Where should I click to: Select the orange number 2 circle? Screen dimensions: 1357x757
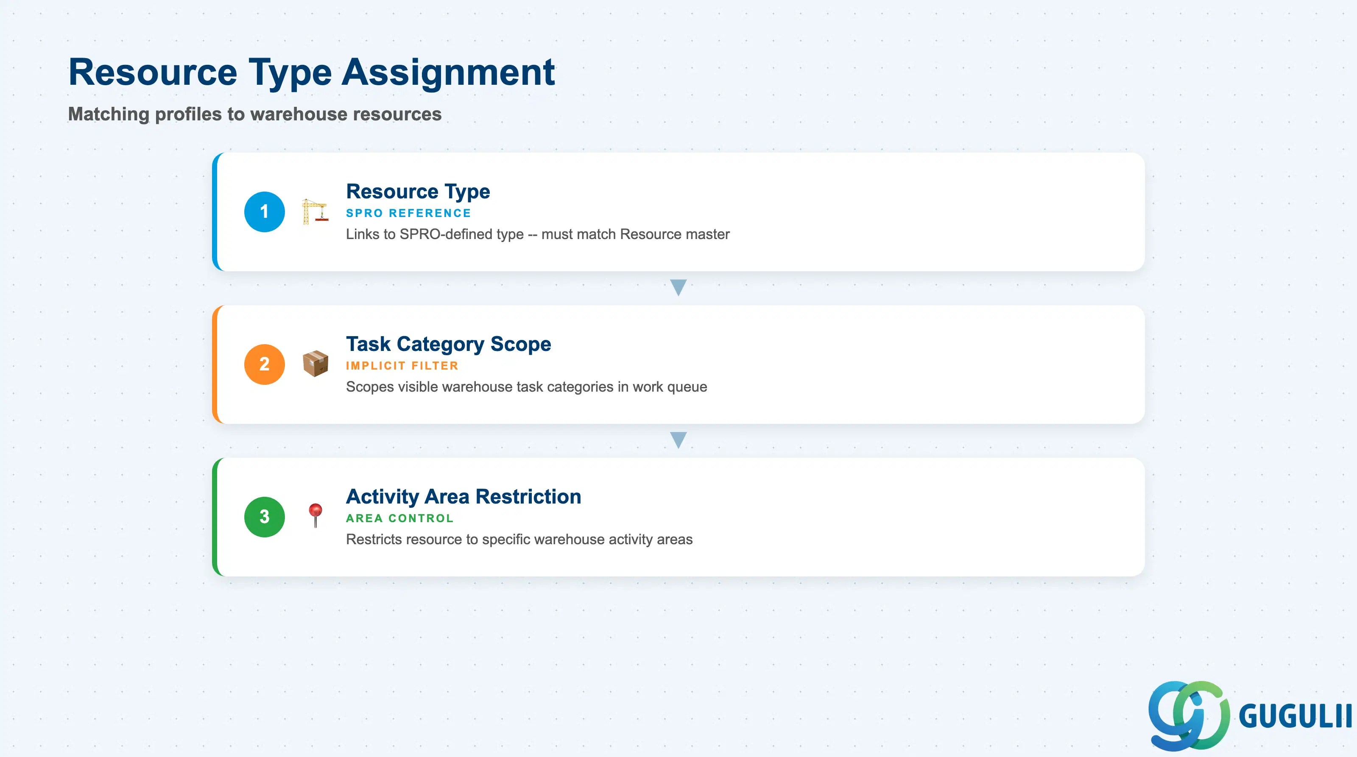[265, 364]
